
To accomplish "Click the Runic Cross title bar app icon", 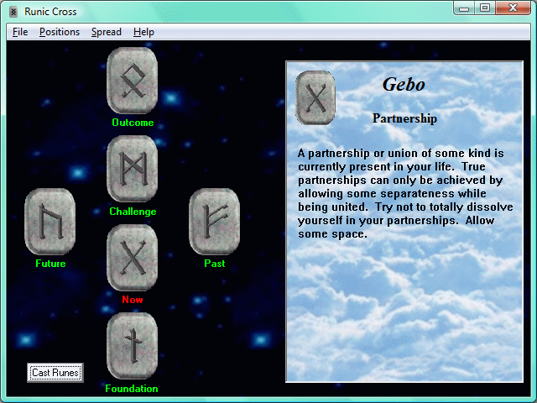I will pyautogui.click(x=13, y=12).
